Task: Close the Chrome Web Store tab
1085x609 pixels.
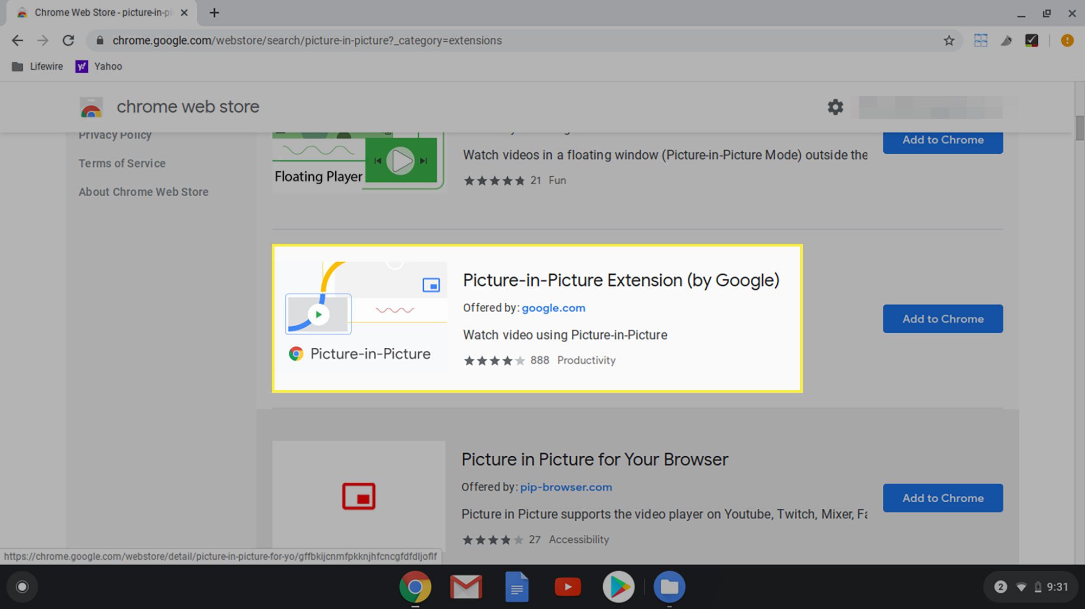Action: point(184,12)
